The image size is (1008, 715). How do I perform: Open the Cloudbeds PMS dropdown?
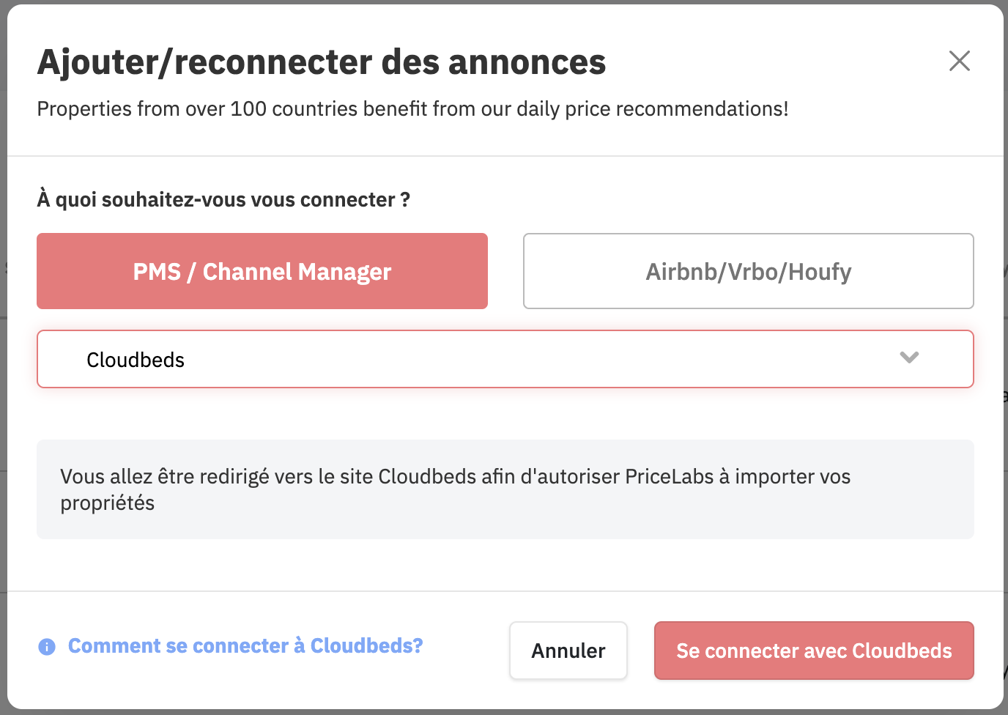coord(505,359)
